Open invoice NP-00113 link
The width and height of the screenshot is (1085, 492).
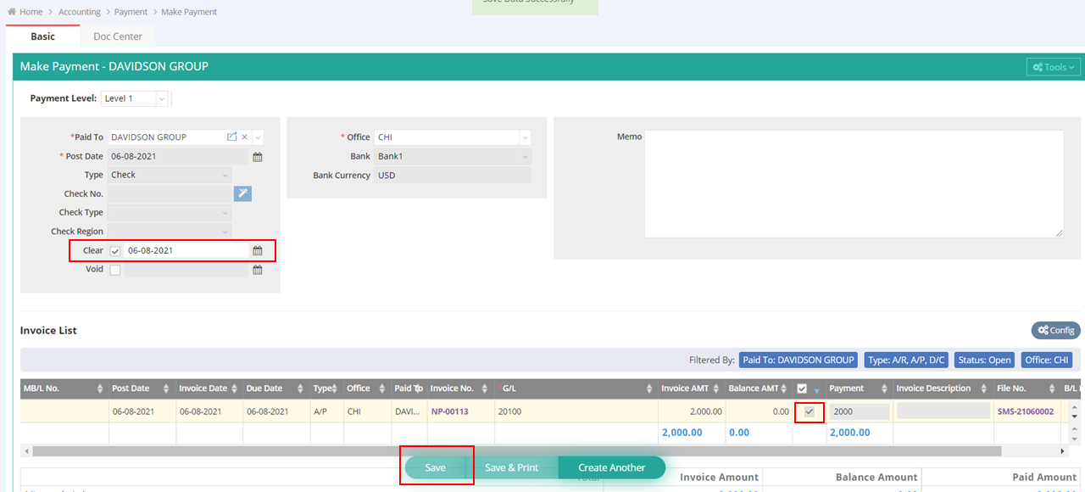(x=449, y=411)
